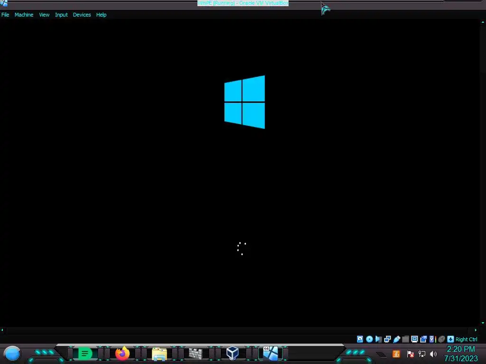Viewport: 486px width, 364px height.
Task: Click the horizontal scrollbar left arrow
Action: (x=2, y=330)
